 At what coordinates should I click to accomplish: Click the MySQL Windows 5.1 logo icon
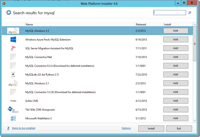click(13, 83)
